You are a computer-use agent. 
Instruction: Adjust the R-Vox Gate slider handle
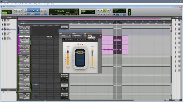68,56
